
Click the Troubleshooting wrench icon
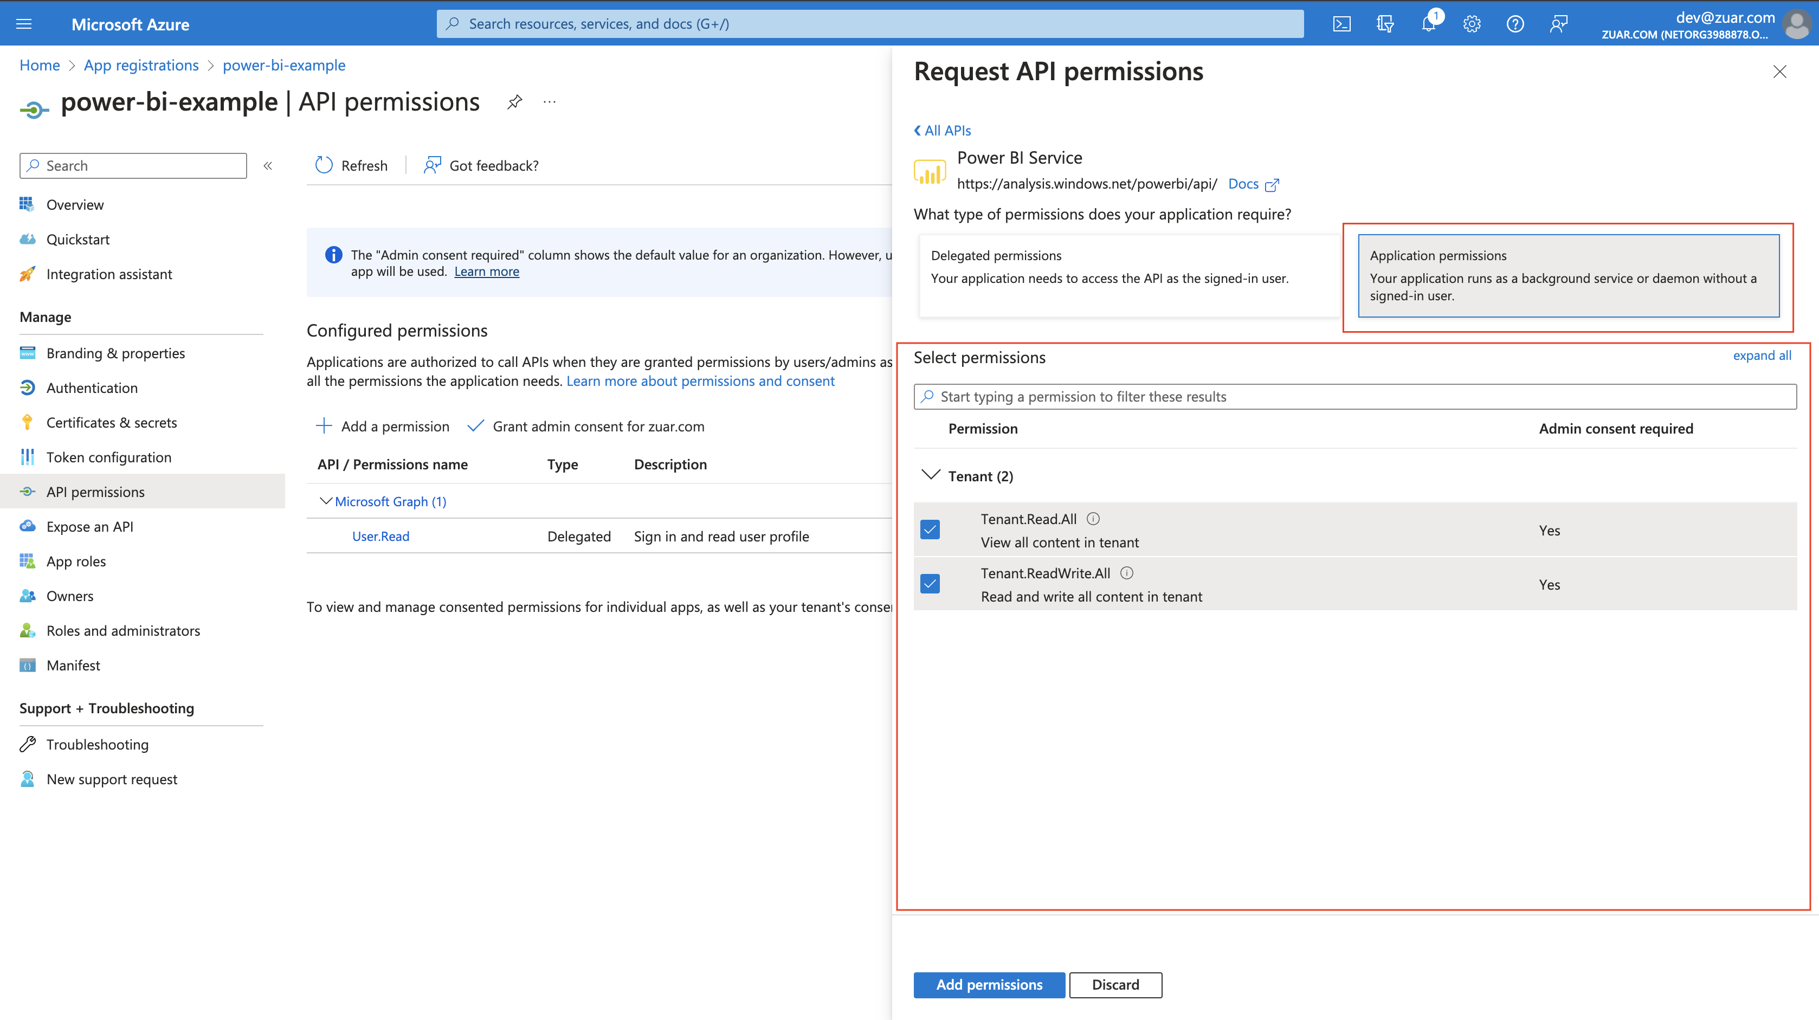point(27,744)
